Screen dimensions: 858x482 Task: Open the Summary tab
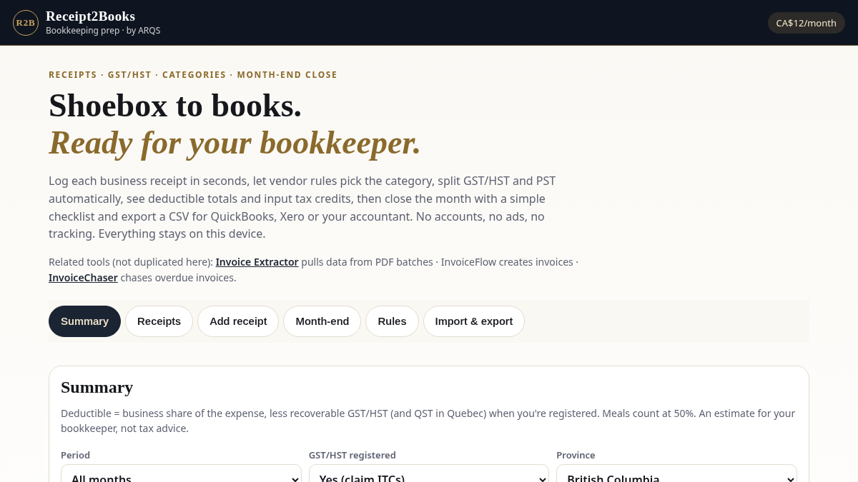[84, 321]
